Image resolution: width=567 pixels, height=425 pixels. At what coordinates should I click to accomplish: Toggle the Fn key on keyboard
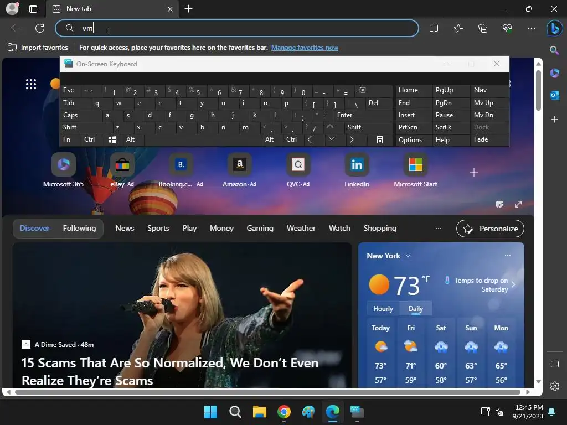point(70,139)
